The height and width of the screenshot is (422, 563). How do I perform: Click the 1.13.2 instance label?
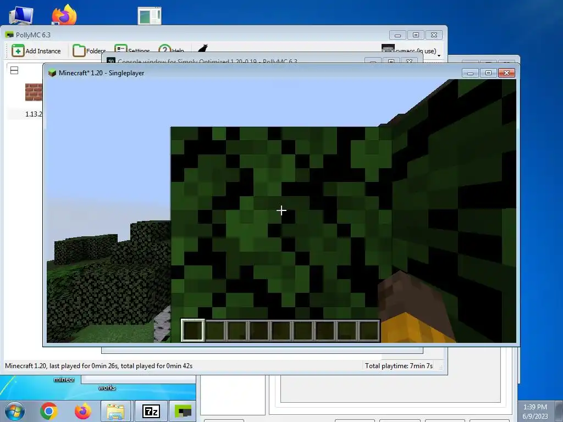34,114
